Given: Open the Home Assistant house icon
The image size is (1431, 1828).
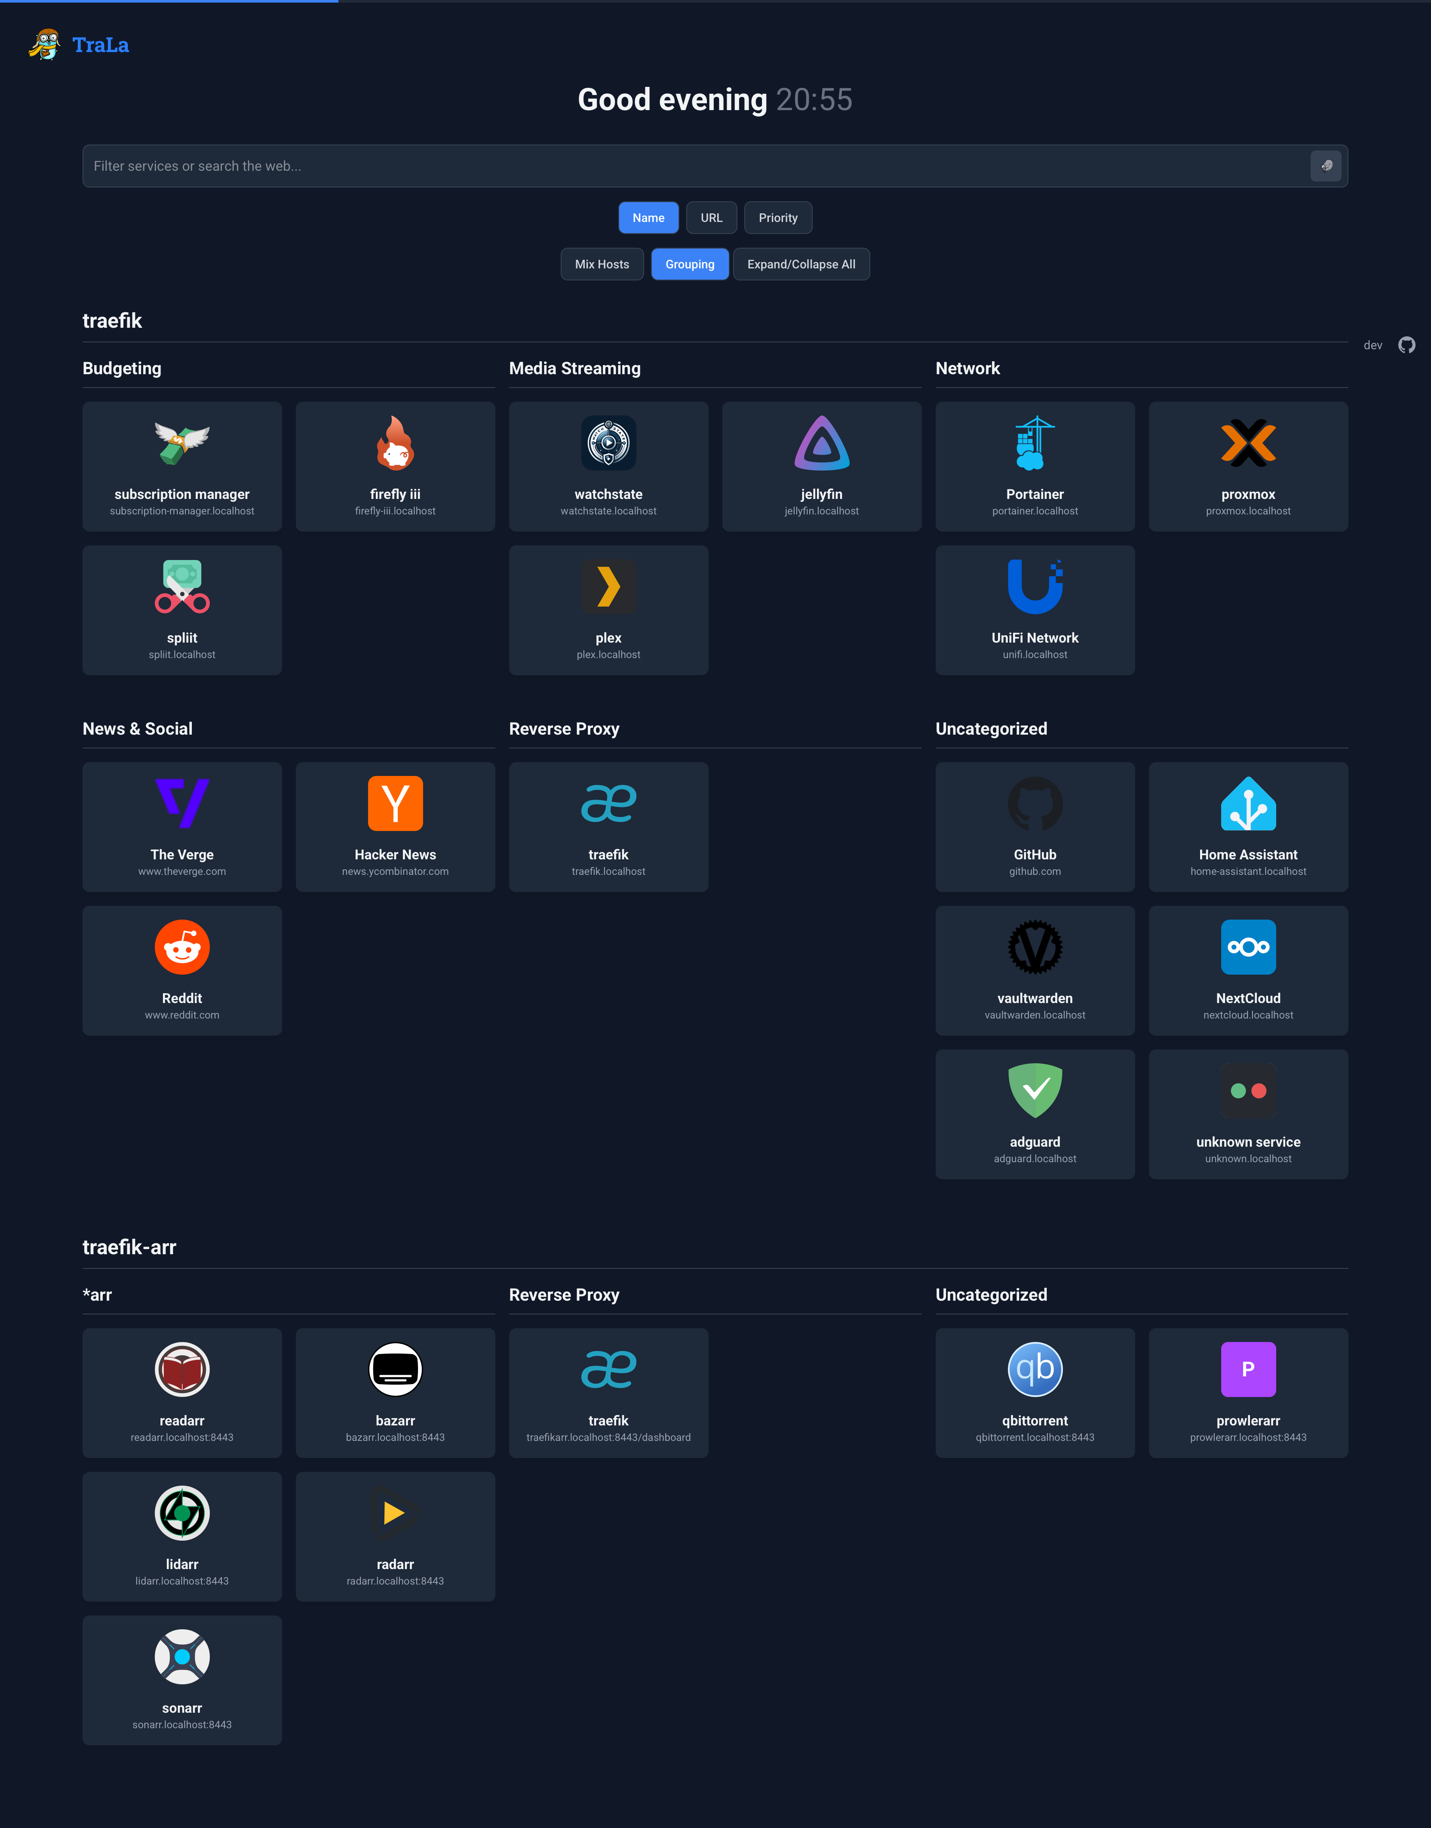Looking at the screenshot, I should click(x=1248, y=803).
